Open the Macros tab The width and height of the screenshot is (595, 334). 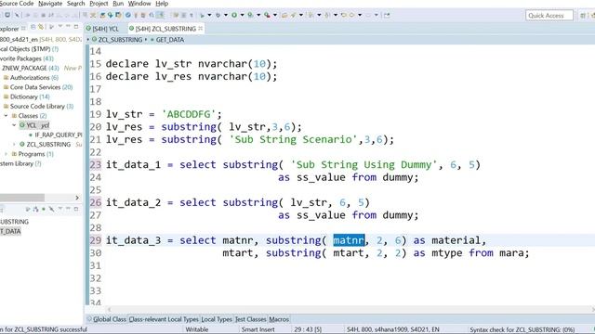point(279,319)
